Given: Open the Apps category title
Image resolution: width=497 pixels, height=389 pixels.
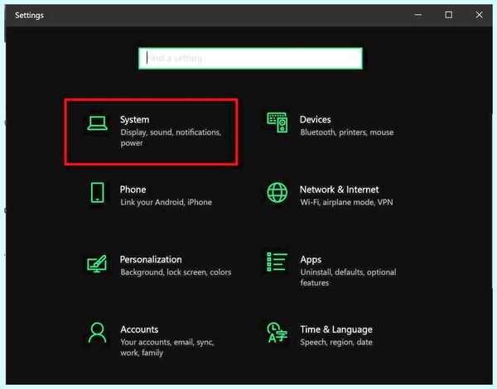Looking at the screenshot, I should [x=311, y=260].
